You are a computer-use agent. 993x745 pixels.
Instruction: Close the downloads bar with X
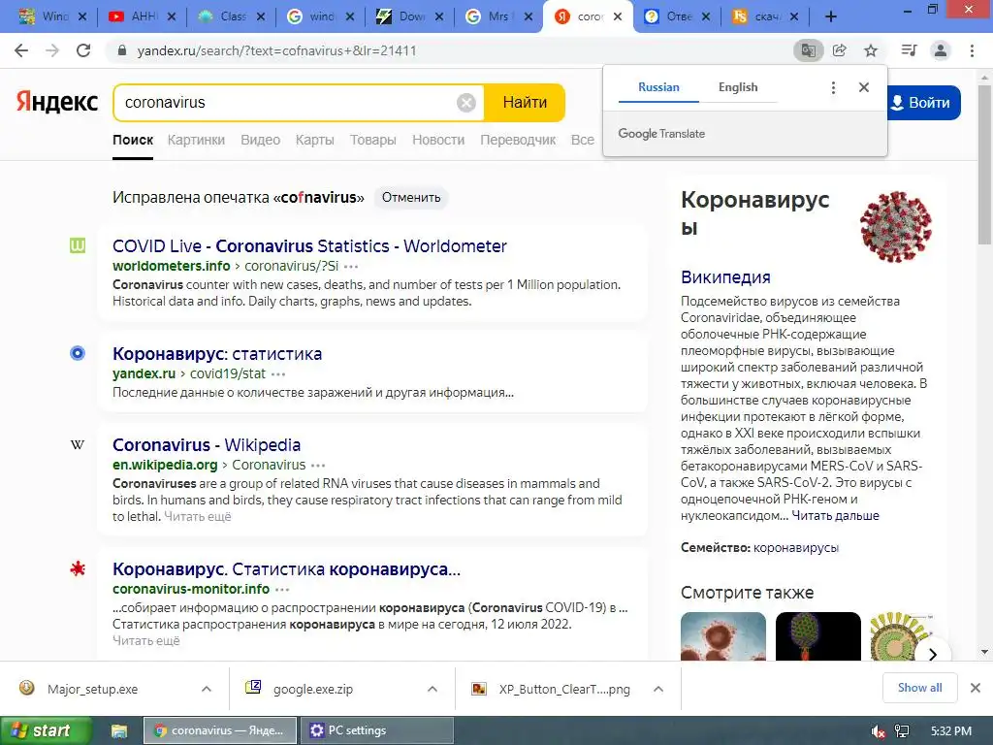pos(976,688)
